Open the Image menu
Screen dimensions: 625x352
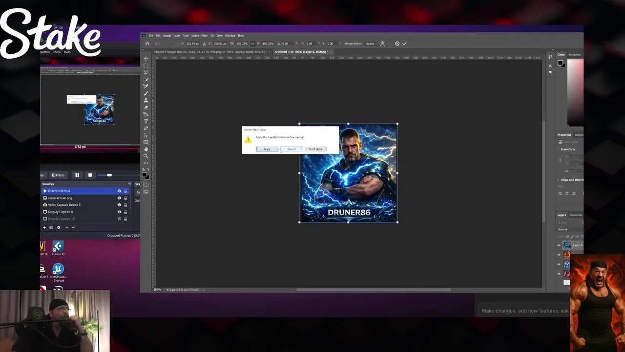click(167, 36)
